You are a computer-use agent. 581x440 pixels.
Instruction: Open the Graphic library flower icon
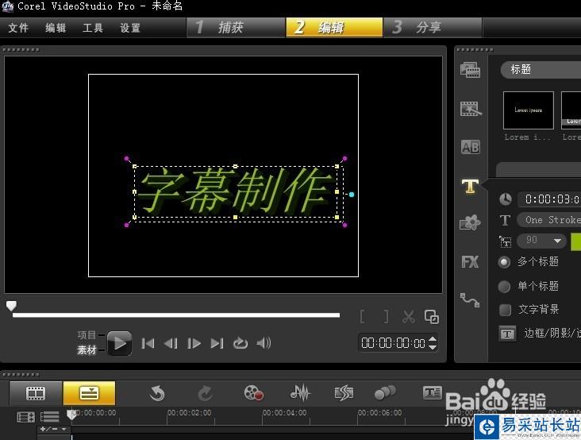point(470,222)
